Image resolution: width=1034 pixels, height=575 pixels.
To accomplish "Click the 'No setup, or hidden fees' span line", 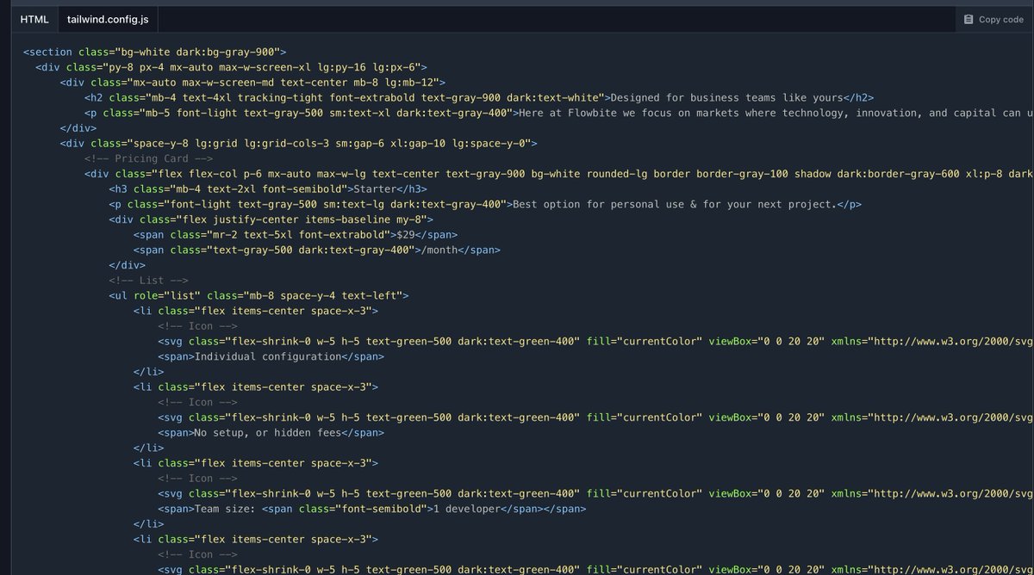I will click(x=271, y=433).
